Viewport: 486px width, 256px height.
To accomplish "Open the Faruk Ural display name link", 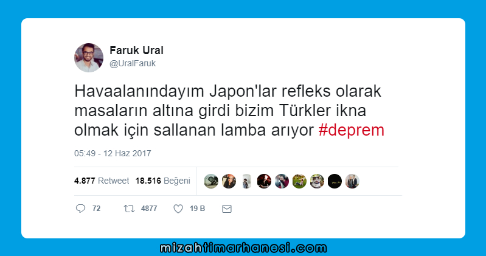I will [136, 50].
